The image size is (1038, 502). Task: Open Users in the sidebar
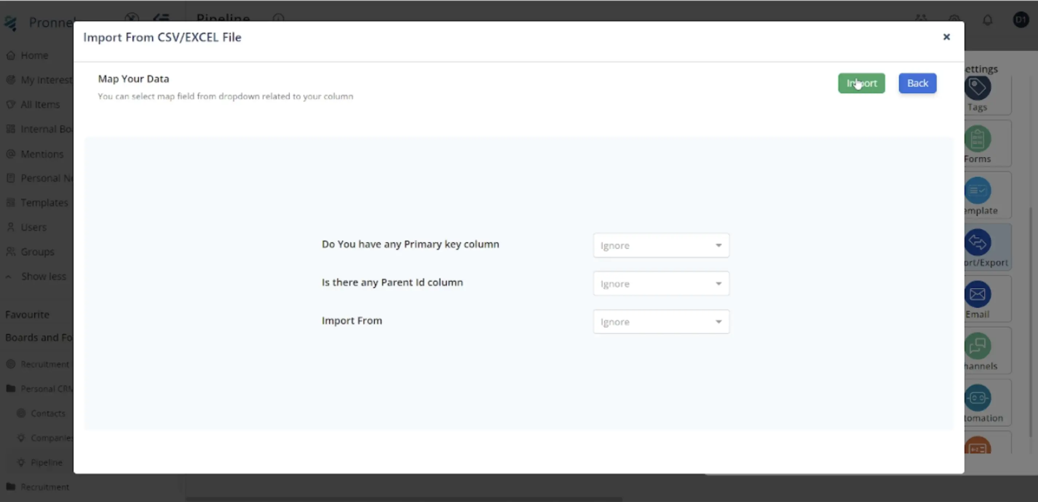pyautogui.click(x=33, y=227)
